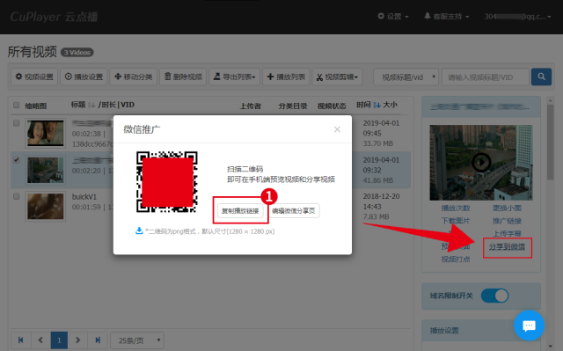Click the 视频状态 column header
The height and width of the screenshot is (351, 563).
(332, 106)
